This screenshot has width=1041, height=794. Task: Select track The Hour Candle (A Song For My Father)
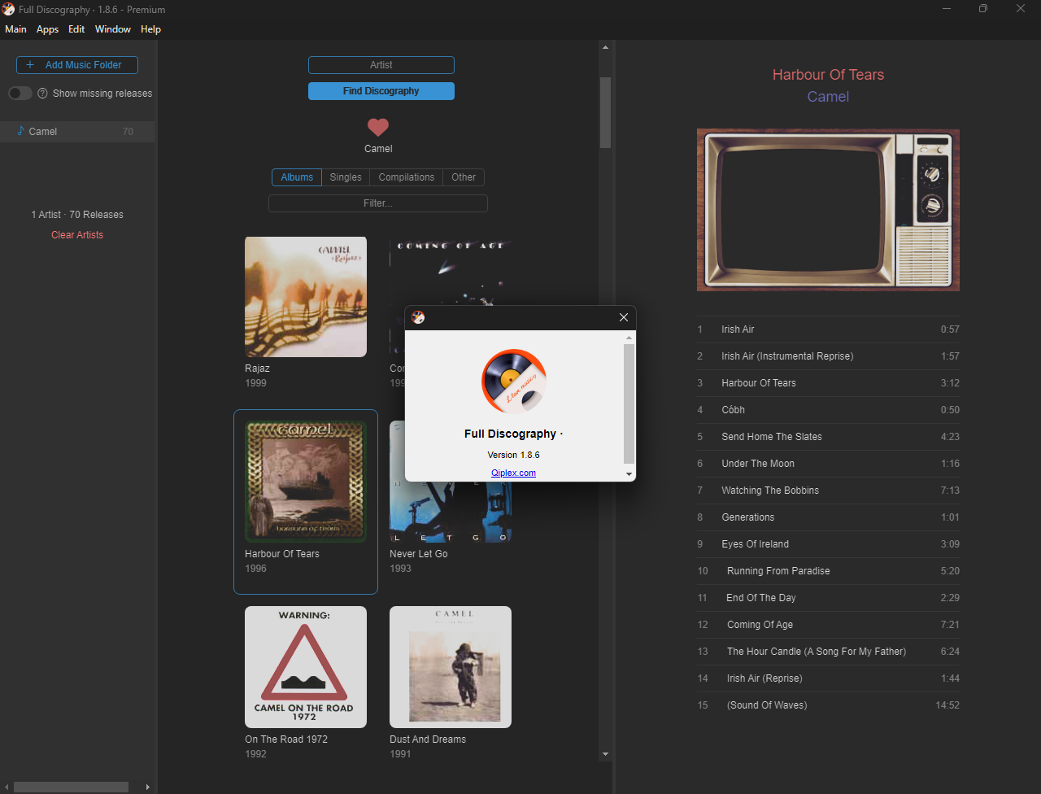(828, 652)
